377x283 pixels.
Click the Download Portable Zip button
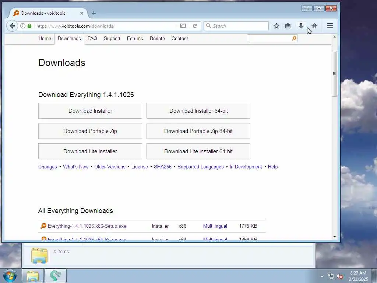(x=90, y=131)
